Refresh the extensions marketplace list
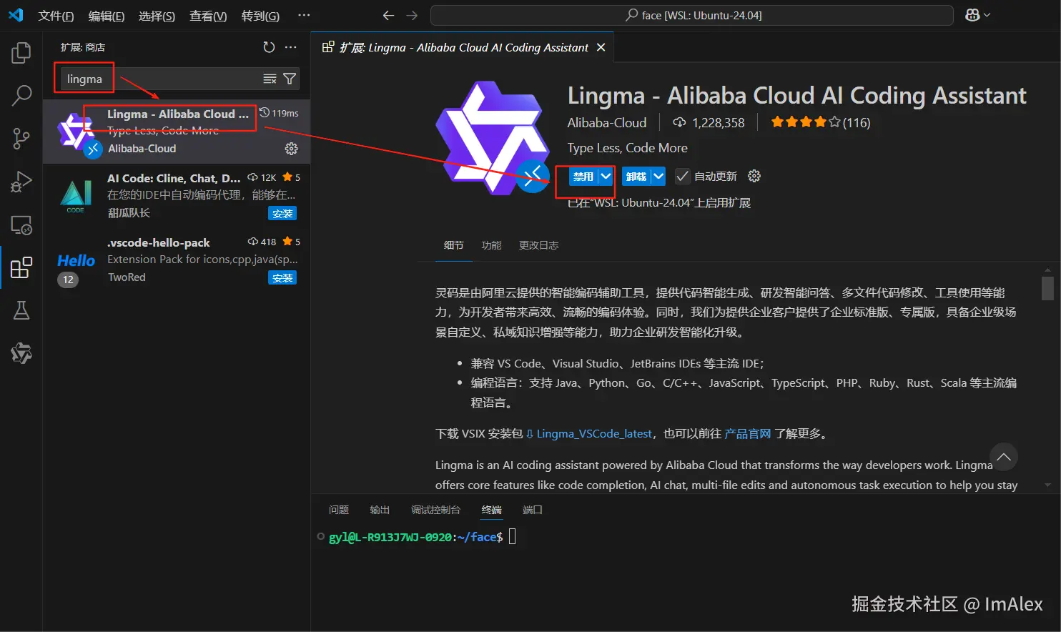The height and width of the screenshot is (632, 1061). point(269,47)
